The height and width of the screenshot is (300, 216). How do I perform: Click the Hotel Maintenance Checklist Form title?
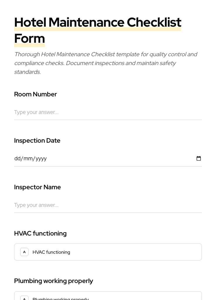(x=98, y=30)
